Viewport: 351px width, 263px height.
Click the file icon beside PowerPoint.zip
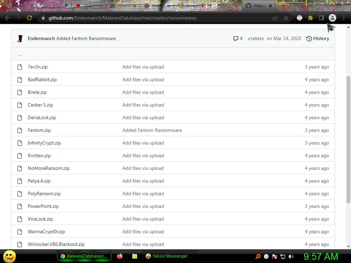pos(20,206)
